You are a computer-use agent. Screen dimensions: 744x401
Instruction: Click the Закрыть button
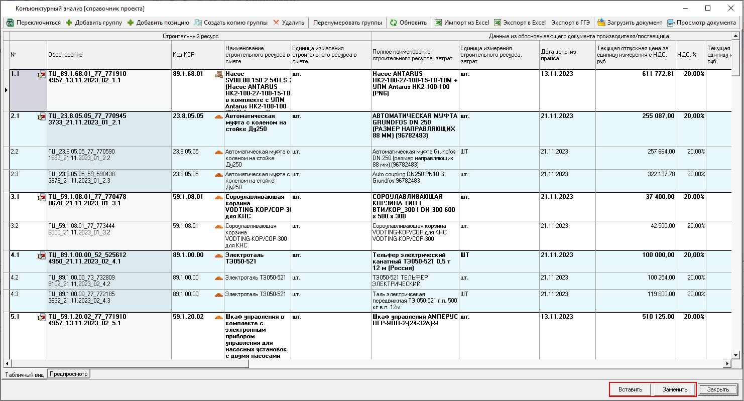718,389
